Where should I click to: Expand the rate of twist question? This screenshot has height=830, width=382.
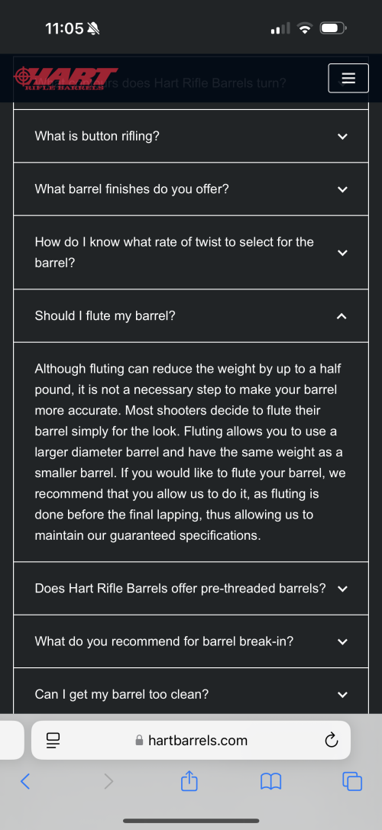pyautogui.click(x=191, y=253)
